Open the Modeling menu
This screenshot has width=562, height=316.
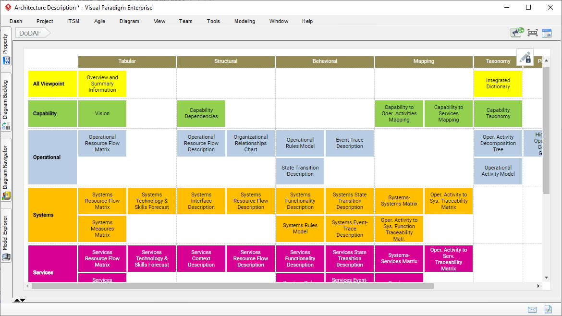tap(244, 21)
